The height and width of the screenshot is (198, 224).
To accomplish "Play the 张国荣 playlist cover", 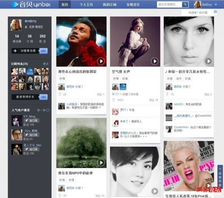I will point(101,61).
